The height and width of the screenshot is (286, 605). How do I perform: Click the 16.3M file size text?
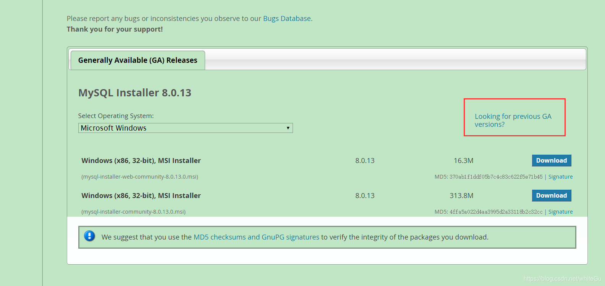tap(463, 161)
